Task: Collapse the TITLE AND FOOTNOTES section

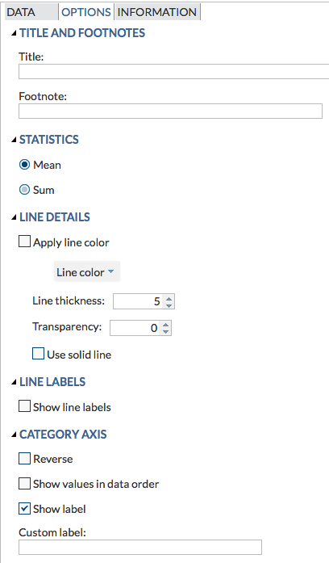Action: coord(14,33)
